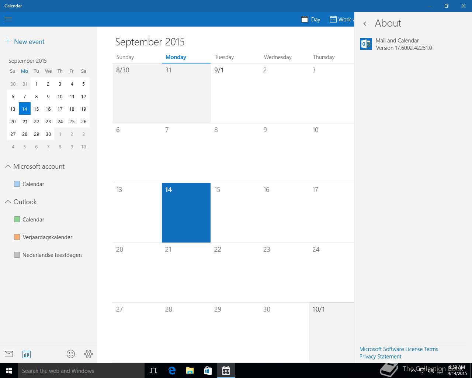This screenshot has width=472, height=378.
Task: Select the highlighted day 14 cell
Action: 186,213
